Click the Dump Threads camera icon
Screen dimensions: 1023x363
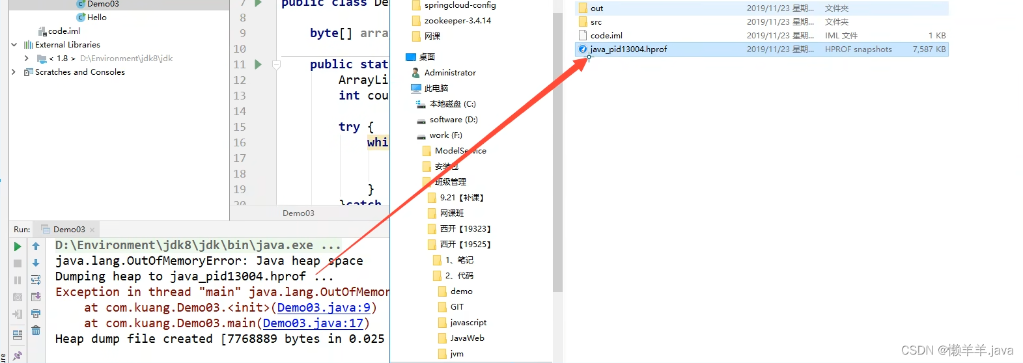tap(18, 297)
